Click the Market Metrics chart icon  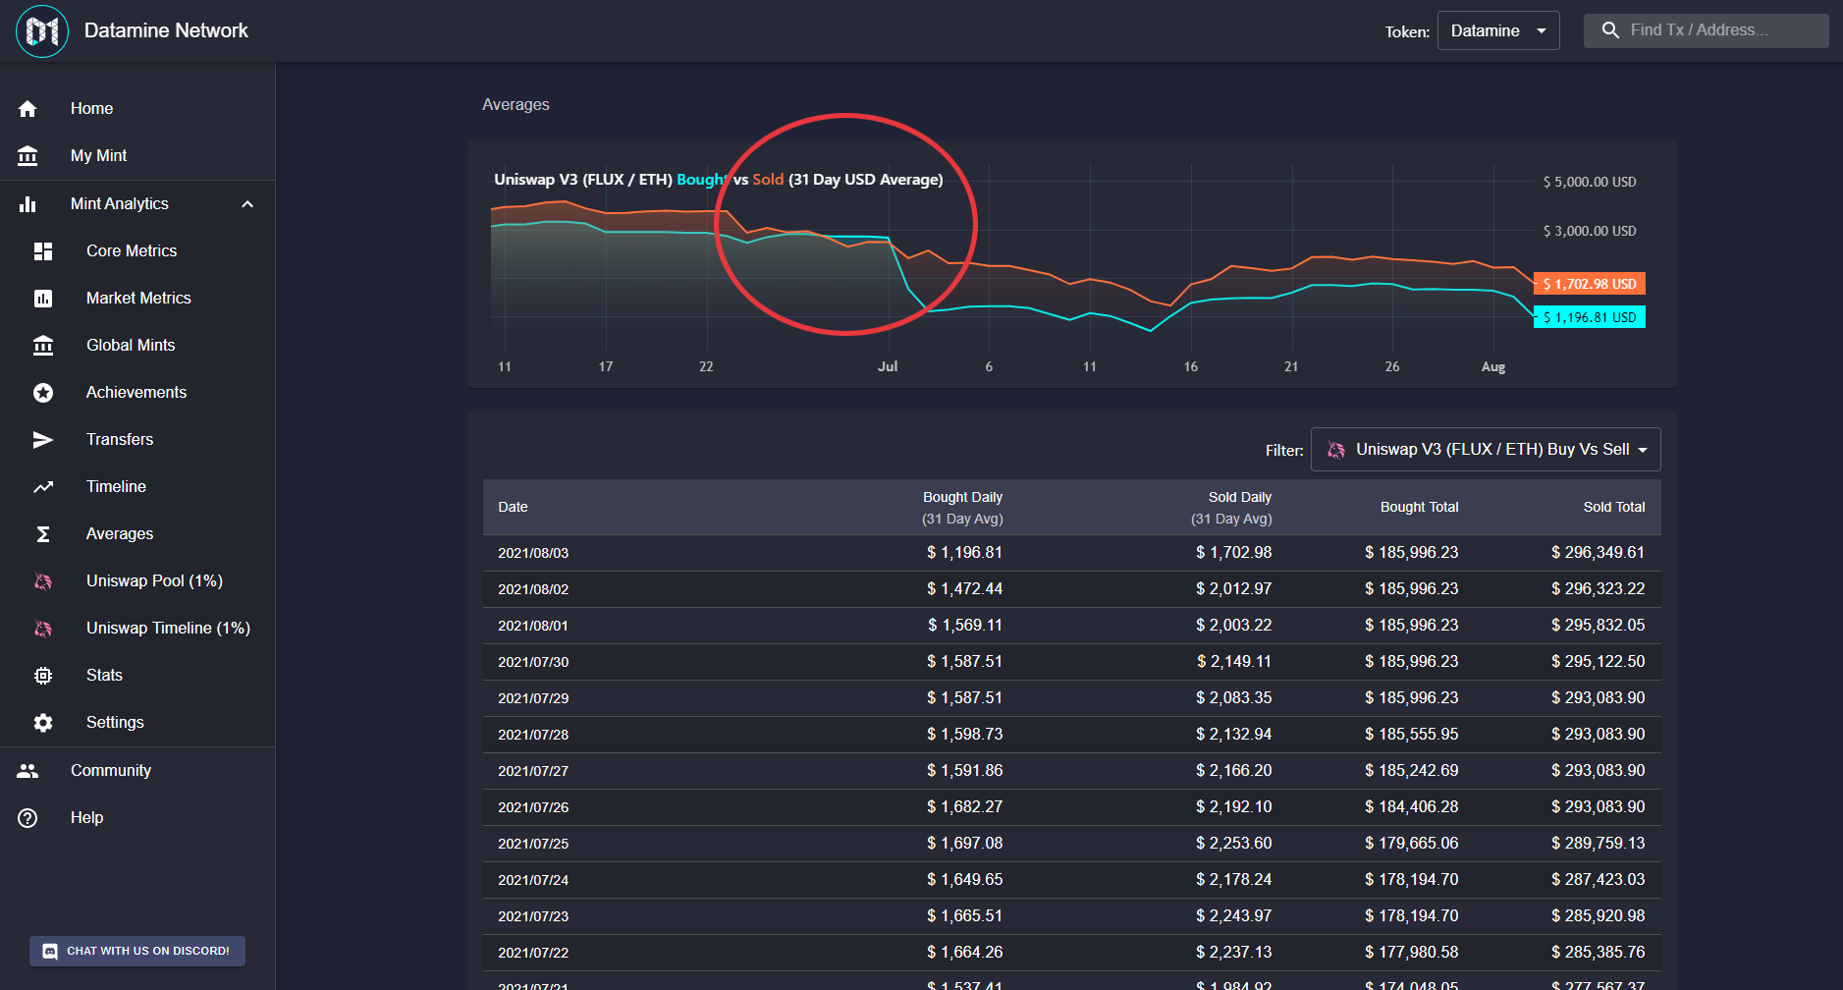tap(43, 299)
